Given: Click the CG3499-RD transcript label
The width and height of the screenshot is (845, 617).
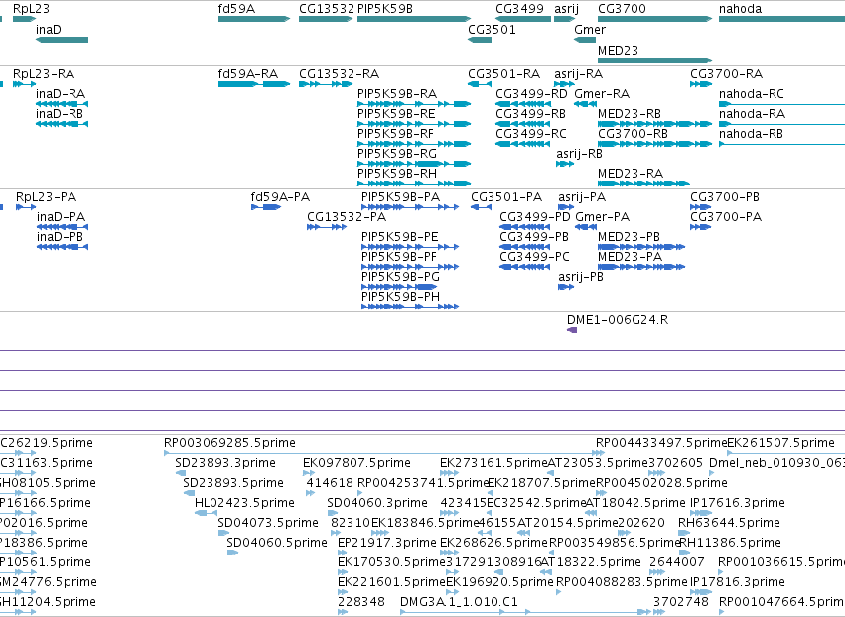Looking at the screenshot, I should [x=531, y=94].
